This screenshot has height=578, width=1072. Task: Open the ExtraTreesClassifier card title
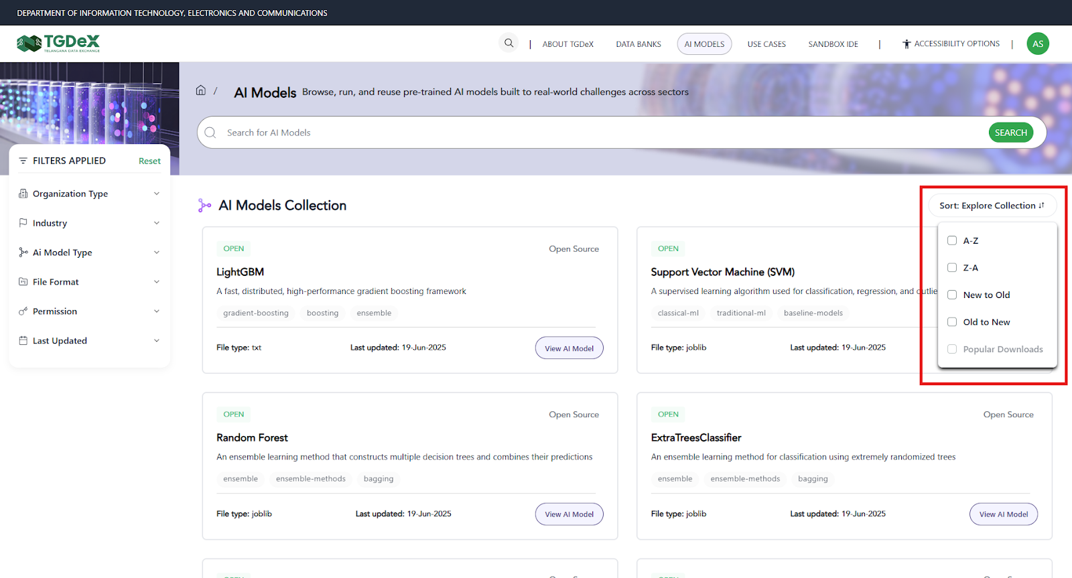coord(696,437)
